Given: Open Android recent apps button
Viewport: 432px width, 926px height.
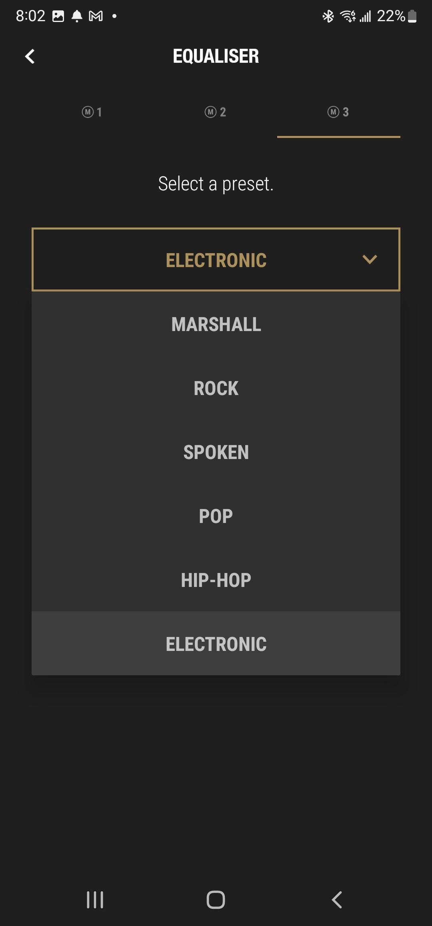Looking at the screenshot, I should point(95,900).
